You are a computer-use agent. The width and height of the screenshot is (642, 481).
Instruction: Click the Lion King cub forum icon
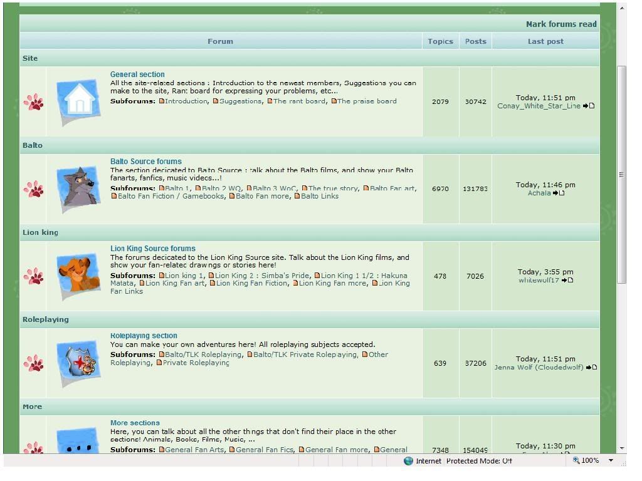[78, 276]
